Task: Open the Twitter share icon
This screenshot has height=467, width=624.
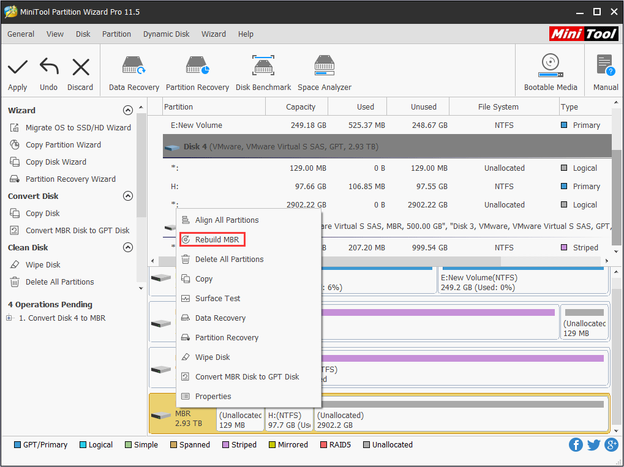Action: [593, 445]
